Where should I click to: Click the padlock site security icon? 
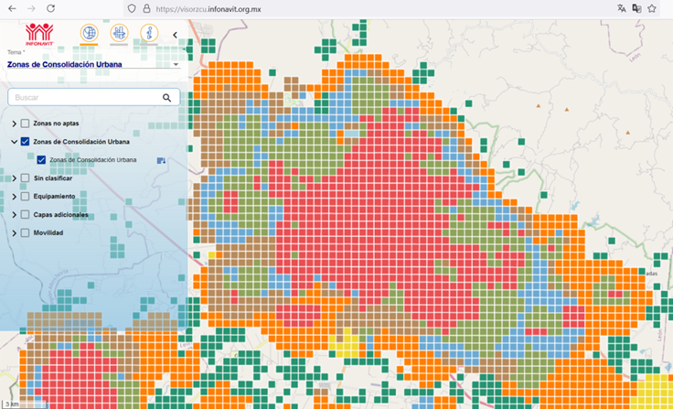[147, 8]
